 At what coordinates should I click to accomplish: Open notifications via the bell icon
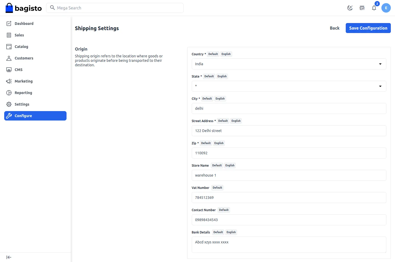pos(374,8)
